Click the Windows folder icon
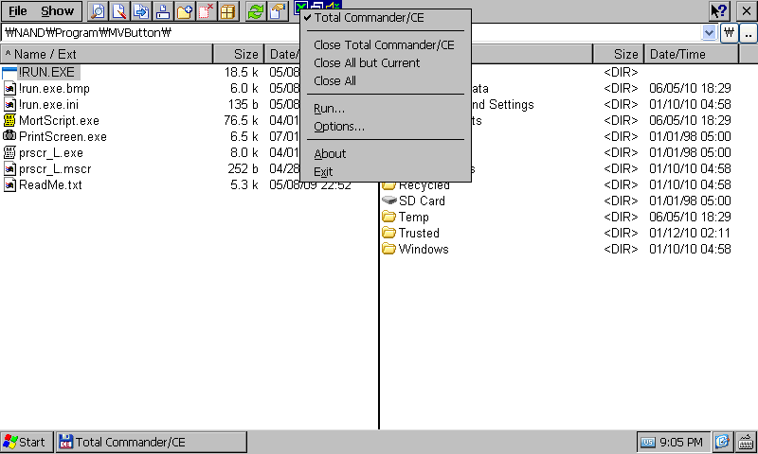 pyautogui.click(x=388, y=249)
